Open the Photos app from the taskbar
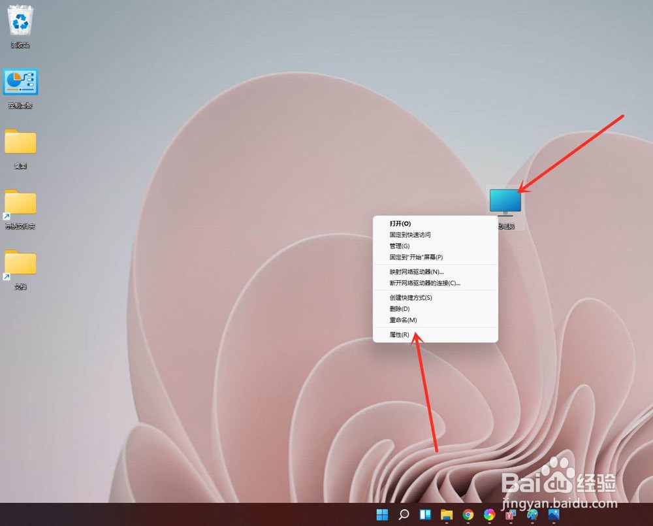653x526 pixels. tap(554, 516)
